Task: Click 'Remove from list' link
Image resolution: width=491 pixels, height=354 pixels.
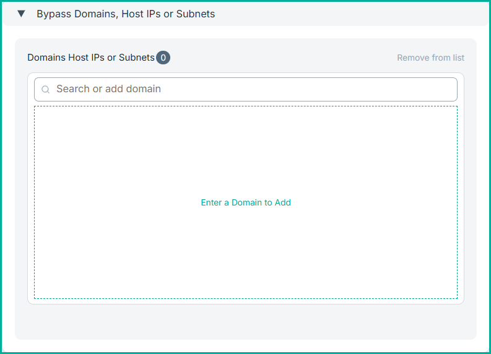Action: [x=430, y=58]
